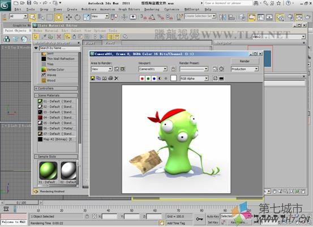Image resolution: width=313 pixels, height=227 pixels.
Task: Click Clone Rendered Frame Window icon
Action: coord(104,78)
